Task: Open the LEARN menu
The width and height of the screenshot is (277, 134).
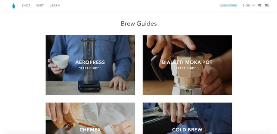Action: point(55,5)
